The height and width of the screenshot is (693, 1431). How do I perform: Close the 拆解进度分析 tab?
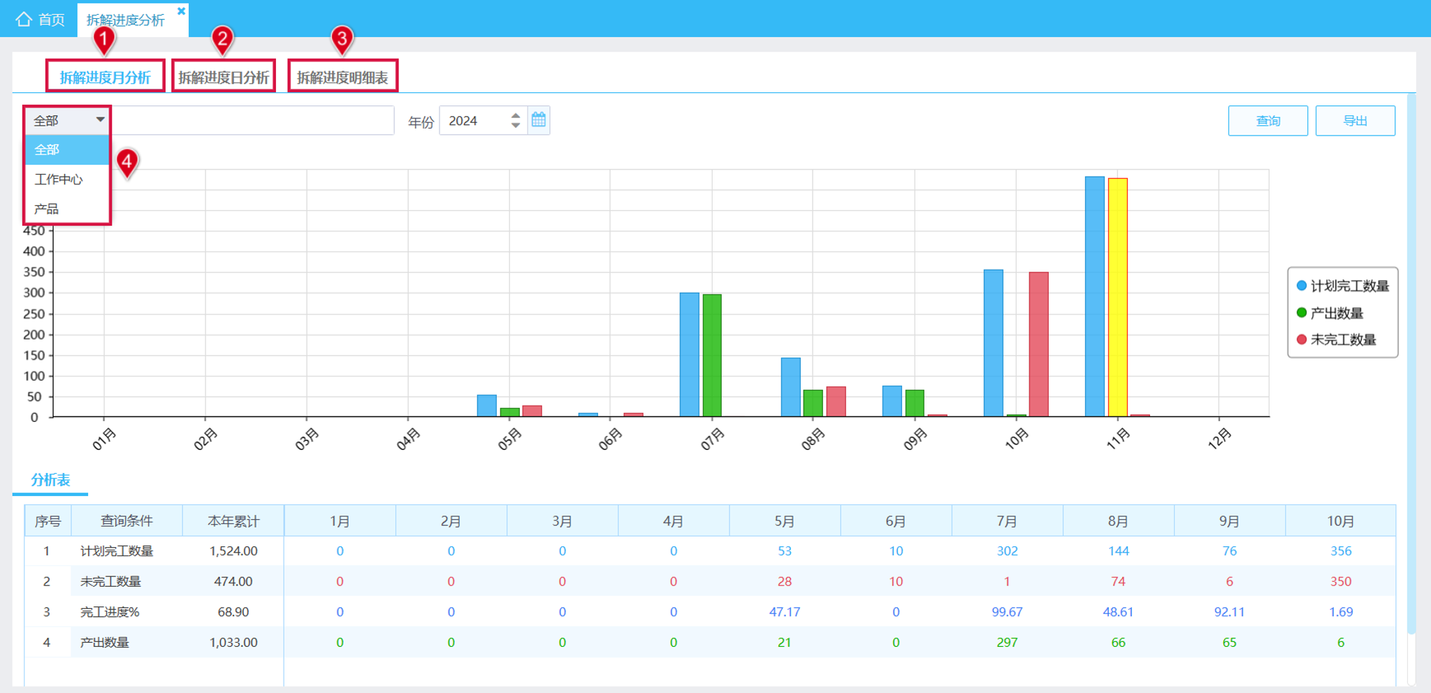click(181, 11)
